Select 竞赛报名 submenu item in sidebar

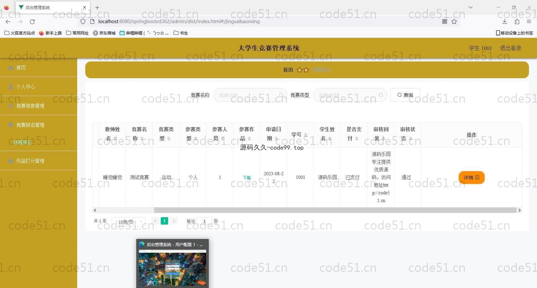(x=23, y=142)
